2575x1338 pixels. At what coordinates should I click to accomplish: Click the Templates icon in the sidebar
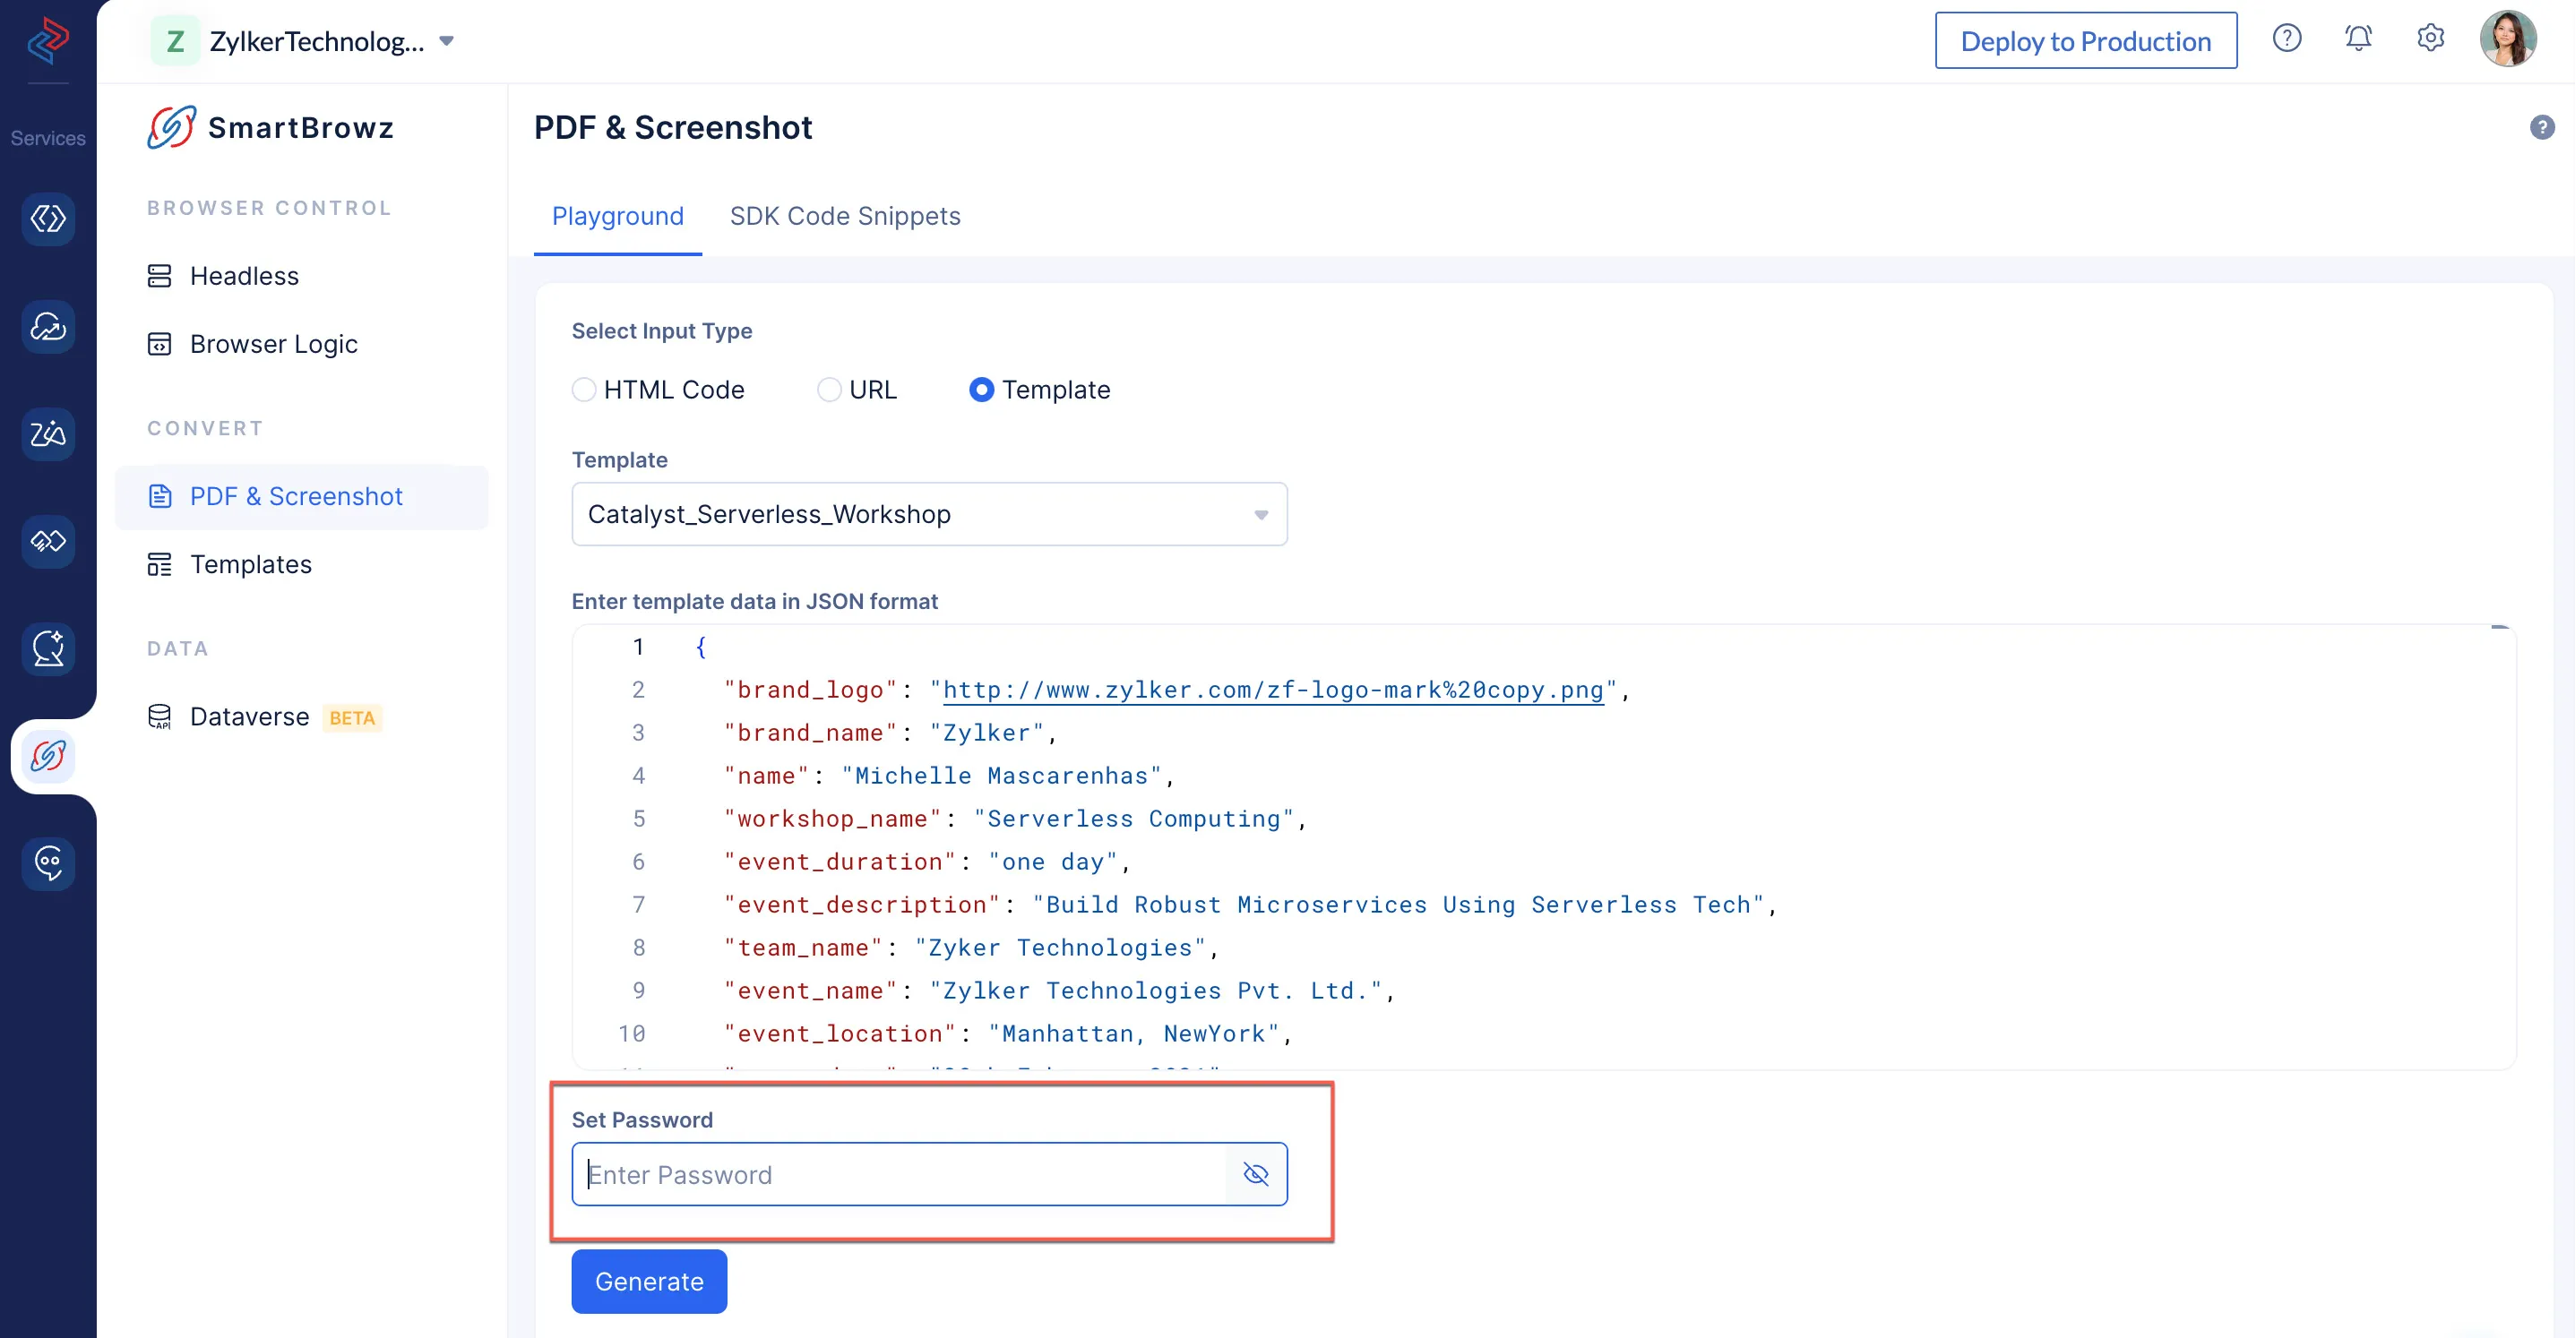point(159,564)
